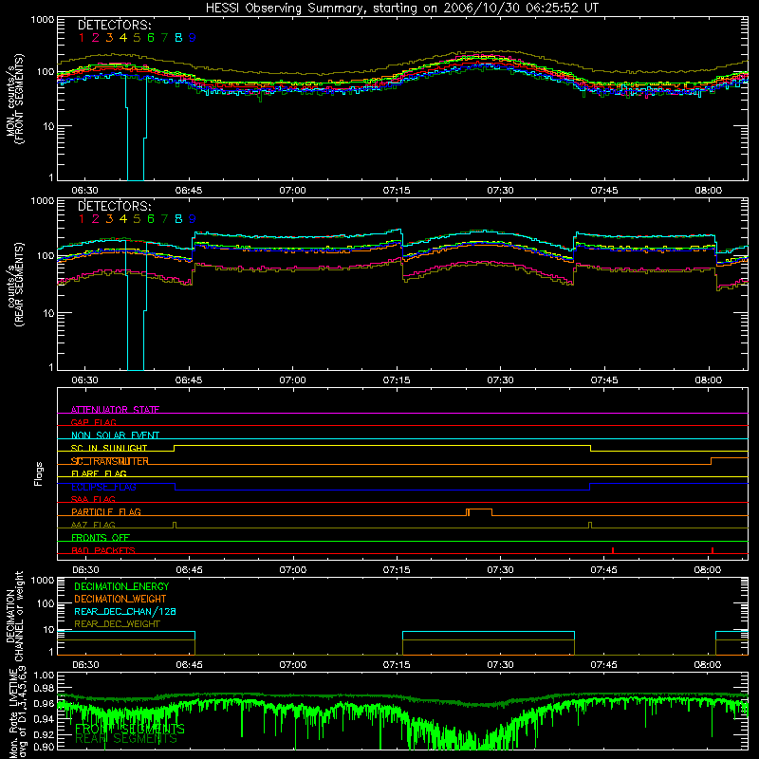Click magenta detector 2 in rear segments legend
The image size is (759, 759).
coord(96,219)
